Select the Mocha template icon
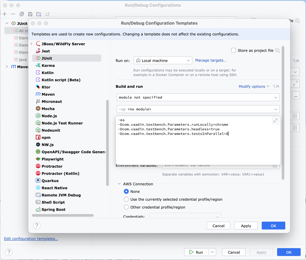Viewport: 306px width, 260px height. click(x=38, y=108)
